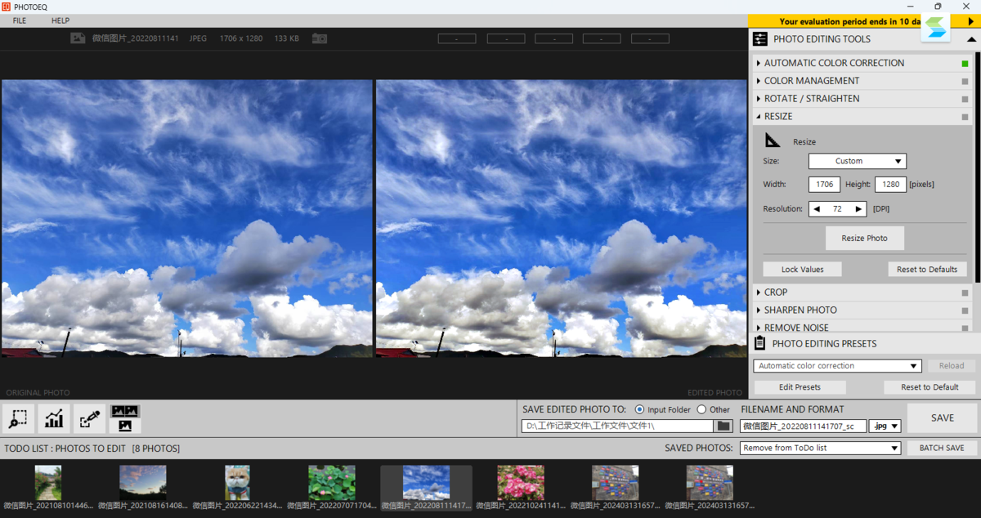Screen dimensions: 981x518
Task: Increase resolution DPI with right arrow
Action: (x=858, y=209)
